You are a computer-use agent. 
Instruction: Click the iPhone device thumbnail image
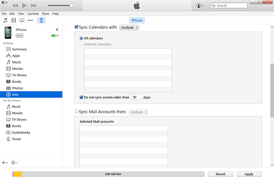point(8,33)
